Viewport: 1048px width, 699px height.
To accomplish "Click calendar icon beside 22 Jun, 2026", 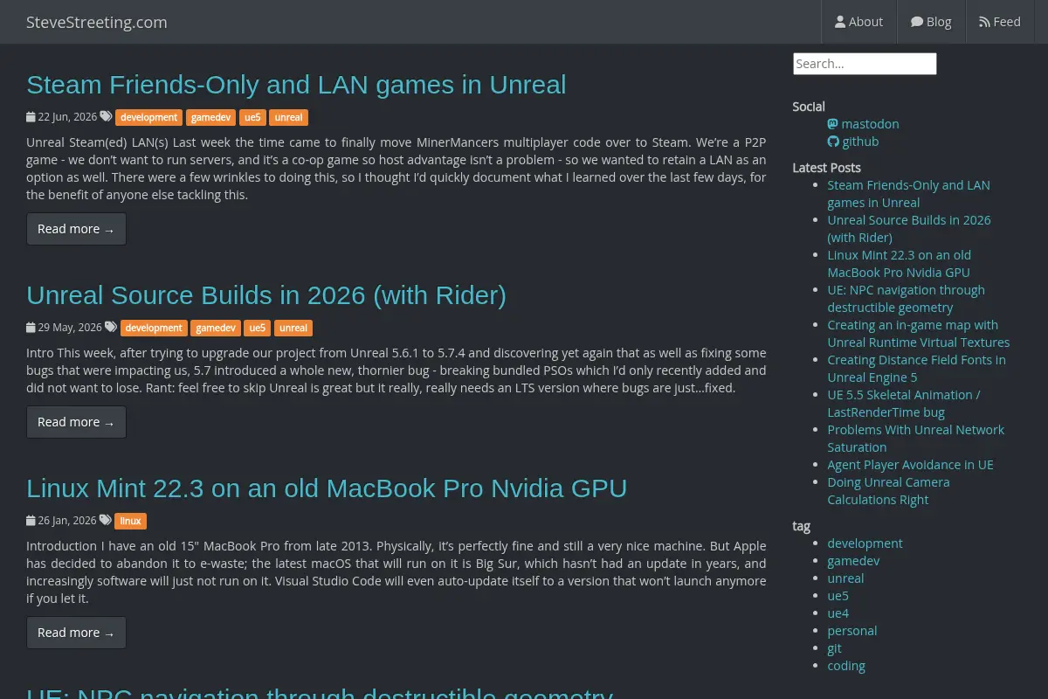I will (31, 116).
